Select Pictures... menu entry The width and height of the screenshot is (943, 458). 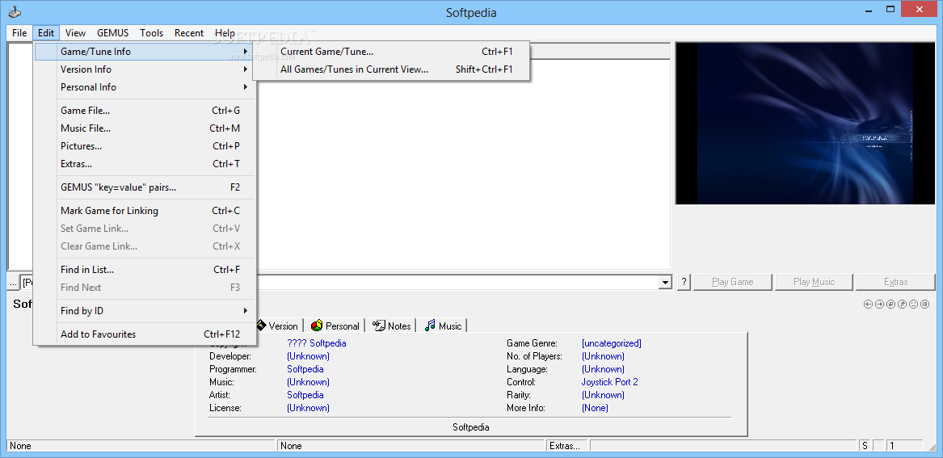pos(145,146)
